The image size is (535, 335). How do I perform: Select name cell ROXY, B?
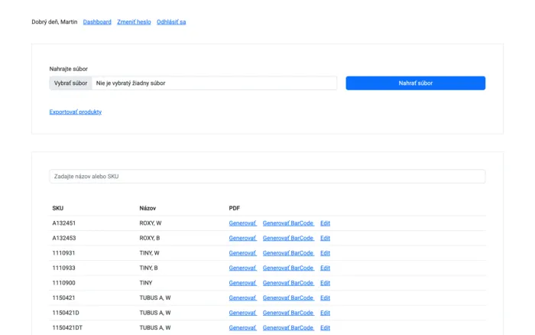tap(150, 238)
